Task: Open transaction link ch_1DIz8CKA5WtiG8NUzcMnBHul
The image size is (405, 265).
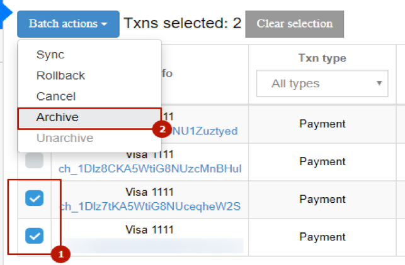Action: click(x=150, y=169)
